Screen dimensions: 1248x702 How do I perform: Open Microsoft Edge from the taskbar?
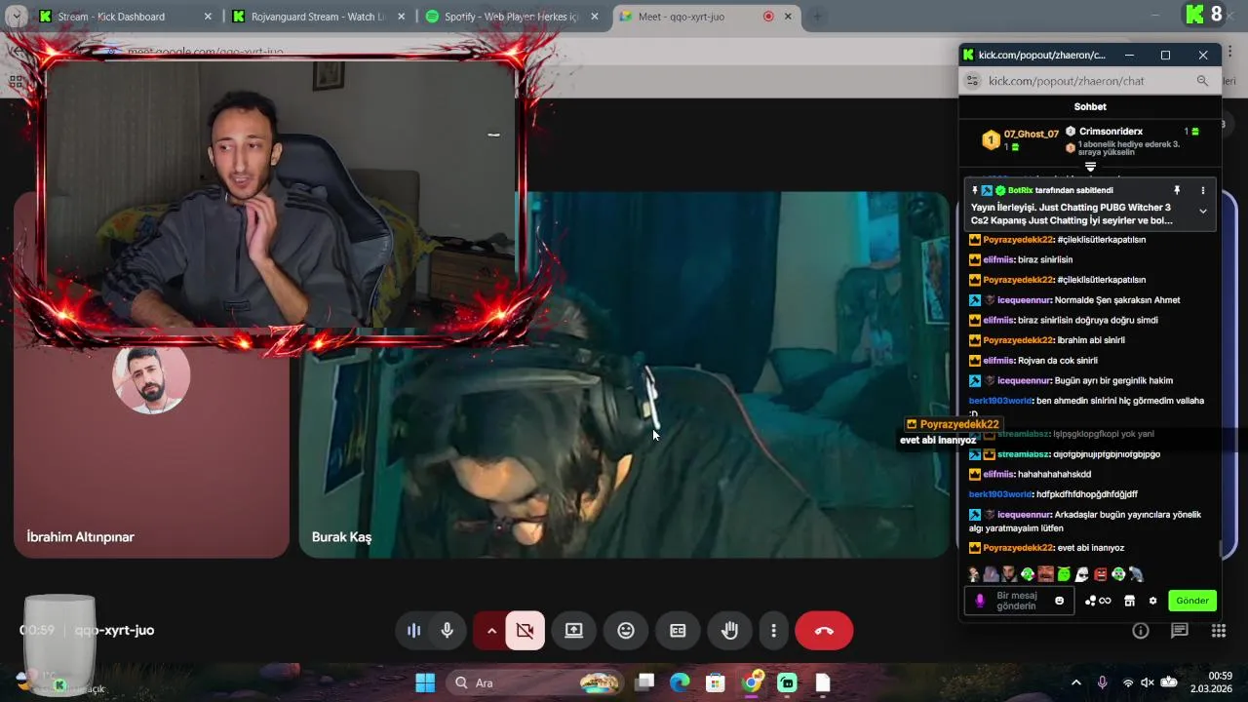680,682
